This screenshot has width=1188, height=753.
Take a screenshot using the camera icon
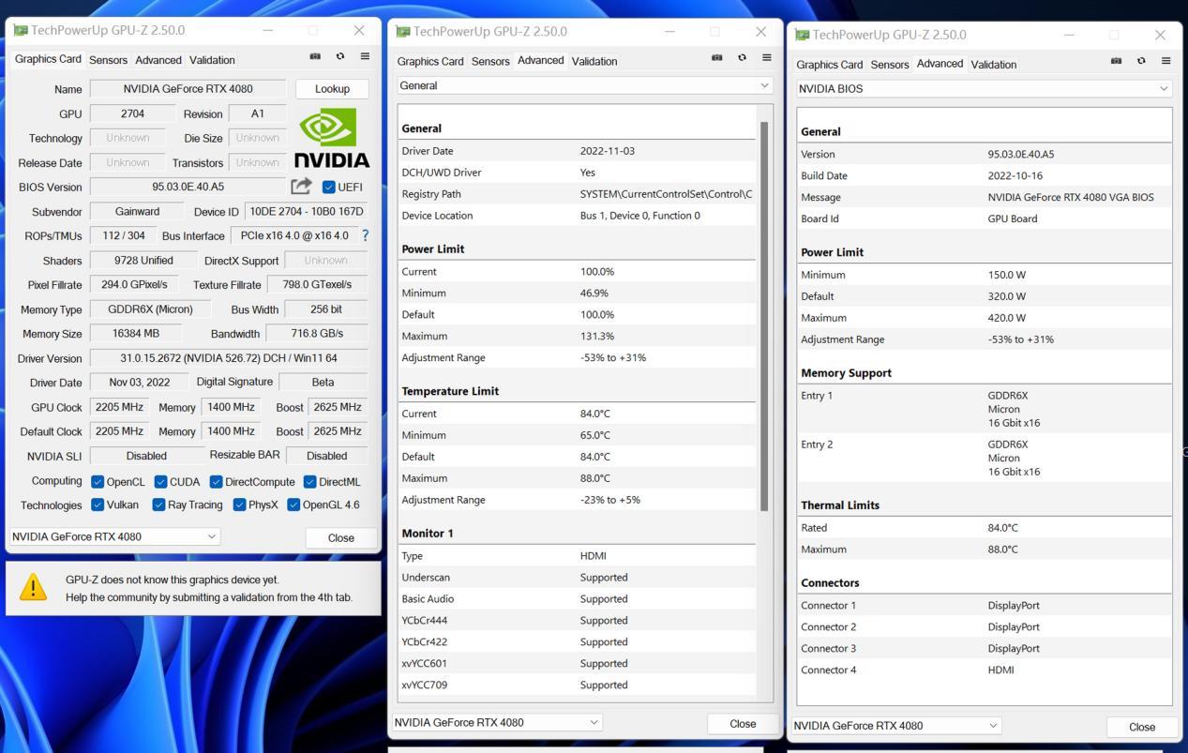314,56
